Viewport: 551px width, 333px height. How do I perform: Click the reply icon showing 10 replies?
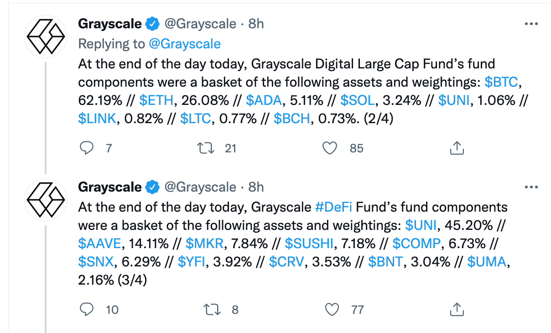(87, 309)
